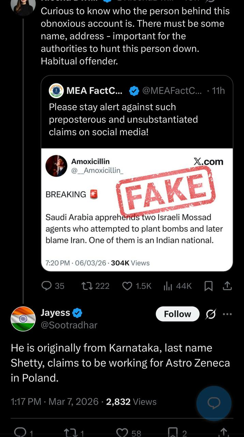
Task: Open Jayess's Indian flag profile picture
Action: [x=23, y=319]
